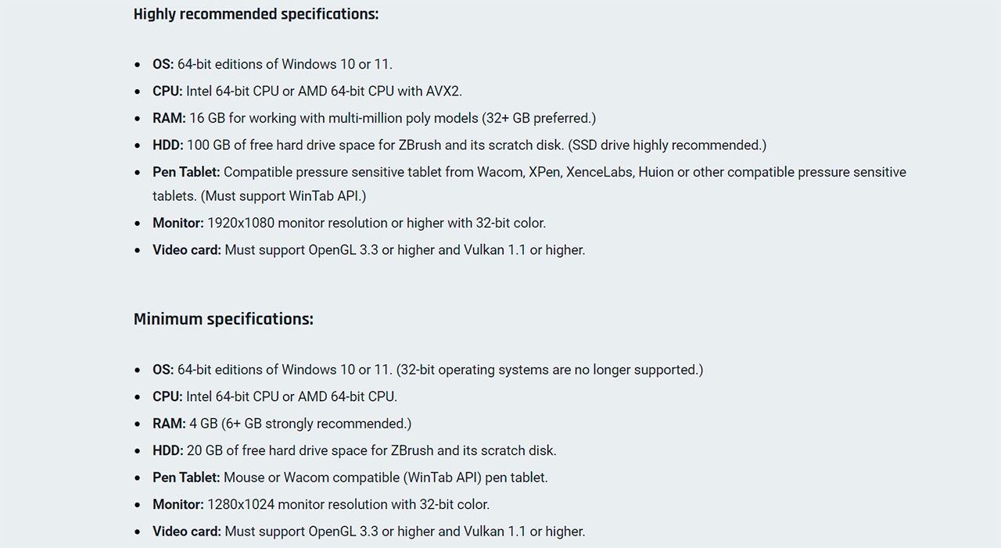The height and width of the screenshot is (548, 1001).
Task: Click the "1920x1080" monitor resolution text
Action: (x=241, y=223)
